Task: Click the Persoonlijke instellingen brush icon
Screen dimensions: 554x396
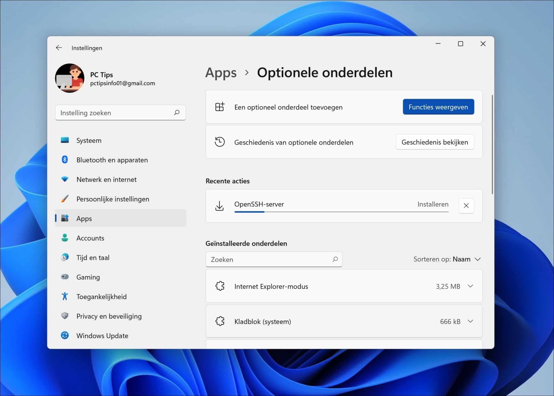Action: tap(65, 199)
